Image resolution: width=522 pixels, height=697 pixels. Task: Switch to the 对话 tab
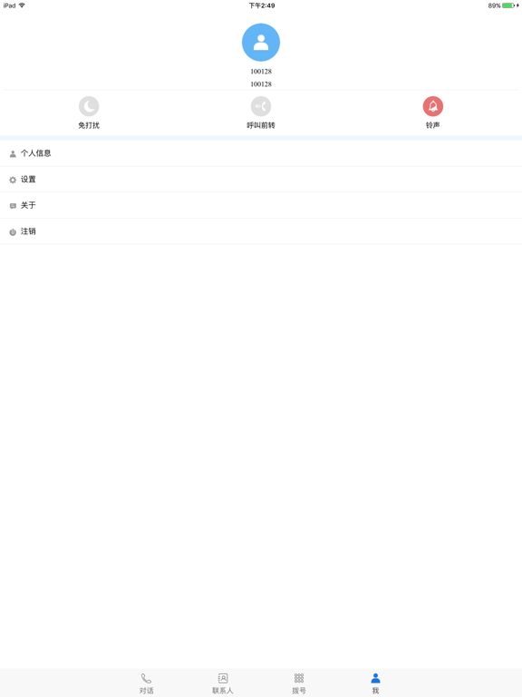[x=147, y=683]
